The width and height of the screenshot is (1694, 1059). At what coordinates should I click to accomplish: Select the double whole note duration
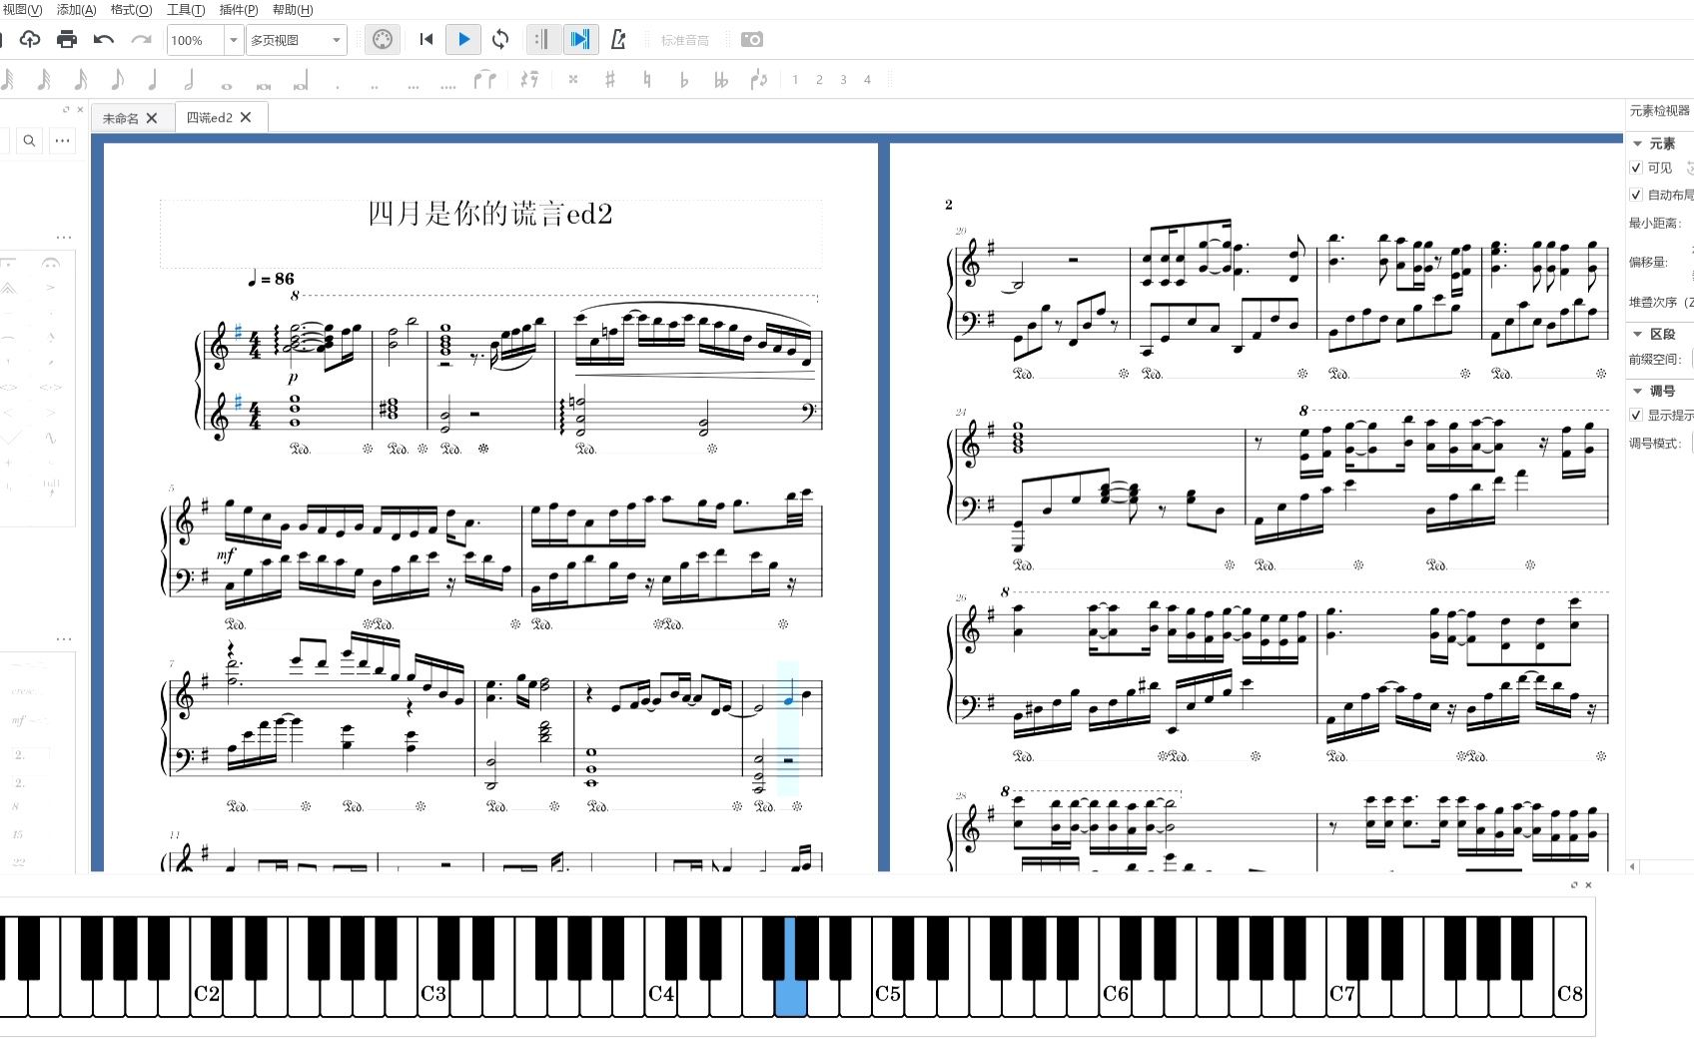pos(264,86)
